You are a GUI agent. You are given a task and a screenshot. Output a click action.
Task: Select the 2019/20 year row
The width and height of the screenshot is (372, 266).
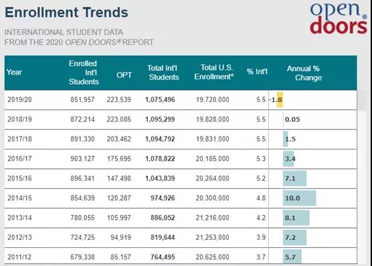tap(181, 100)
